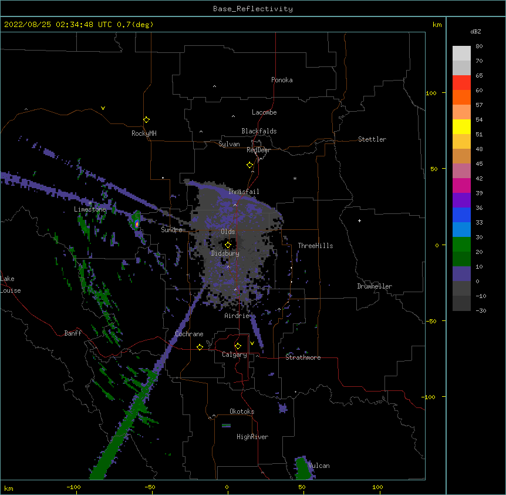Click the Calgary city label
The height and width of the screenshot is (495, 506).
[x=234, y=354]
